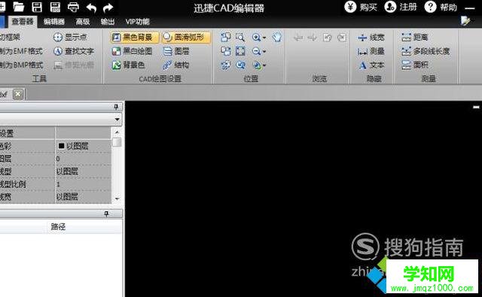Viewport: 482px width, 297px height.
Task: Toggle hiding of 测量 measurements
Action: 371,51
